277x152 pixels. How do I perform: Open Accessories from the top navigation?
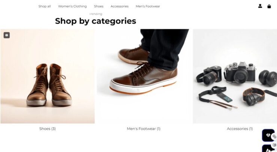120,6
